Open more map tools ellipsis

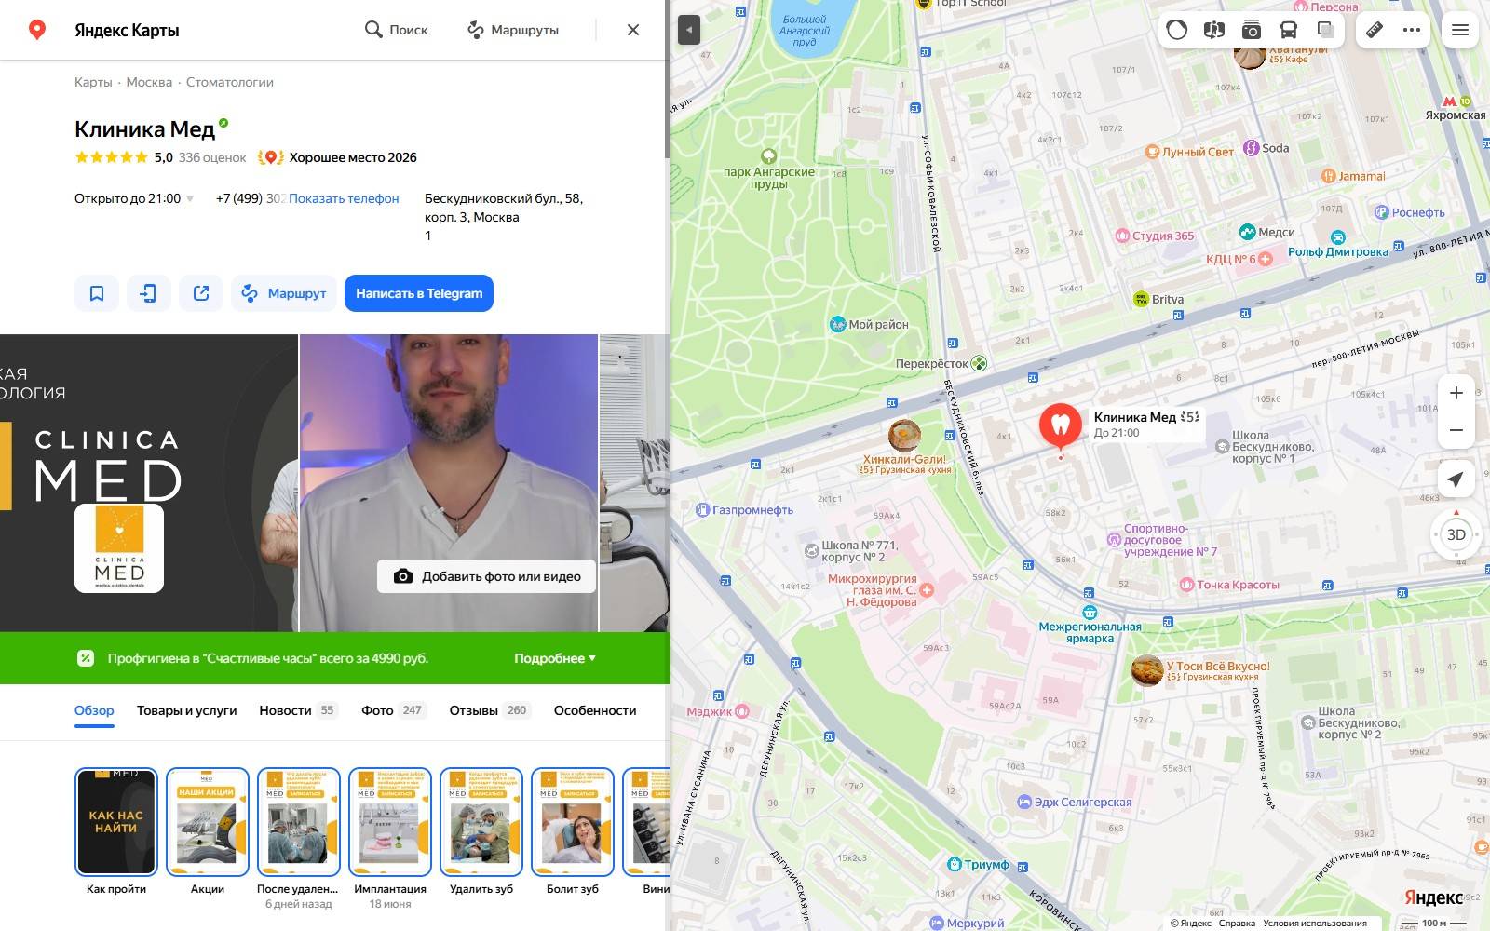1412,30
